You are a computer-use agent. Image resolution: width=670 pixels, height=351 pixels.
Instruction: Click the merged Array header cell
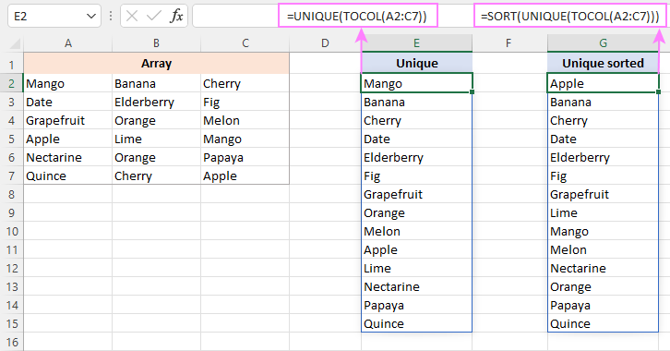(156, 64)
